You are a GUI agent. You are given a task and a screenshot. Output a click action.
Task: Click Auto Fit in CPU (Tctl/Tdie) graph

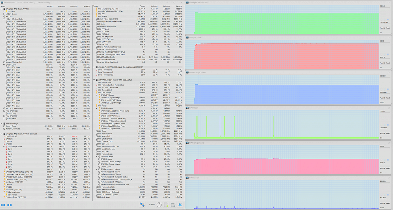tap(382, 63)
